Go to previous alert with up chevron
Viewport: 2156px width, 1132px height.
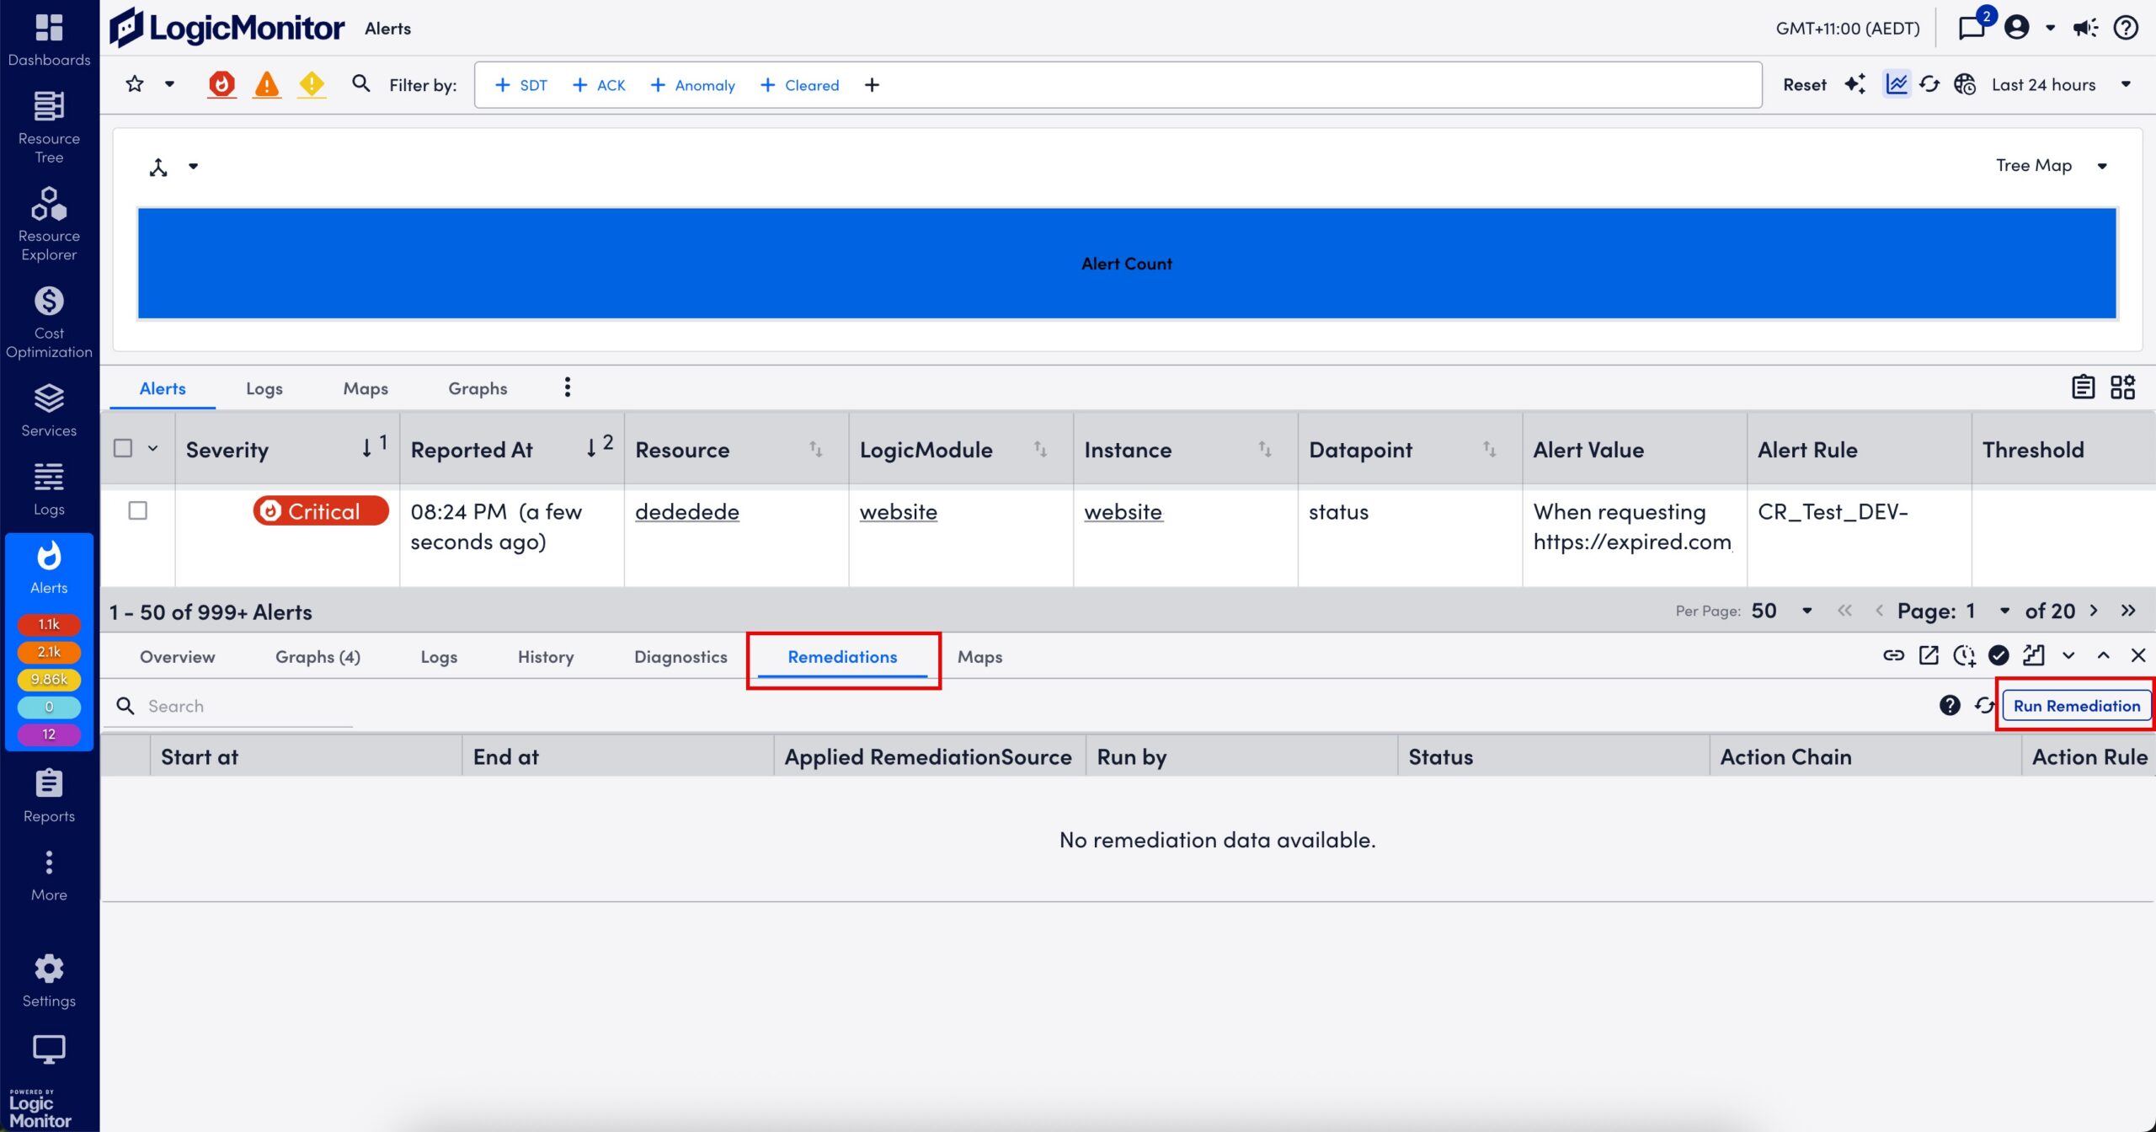coord(2103,655)
